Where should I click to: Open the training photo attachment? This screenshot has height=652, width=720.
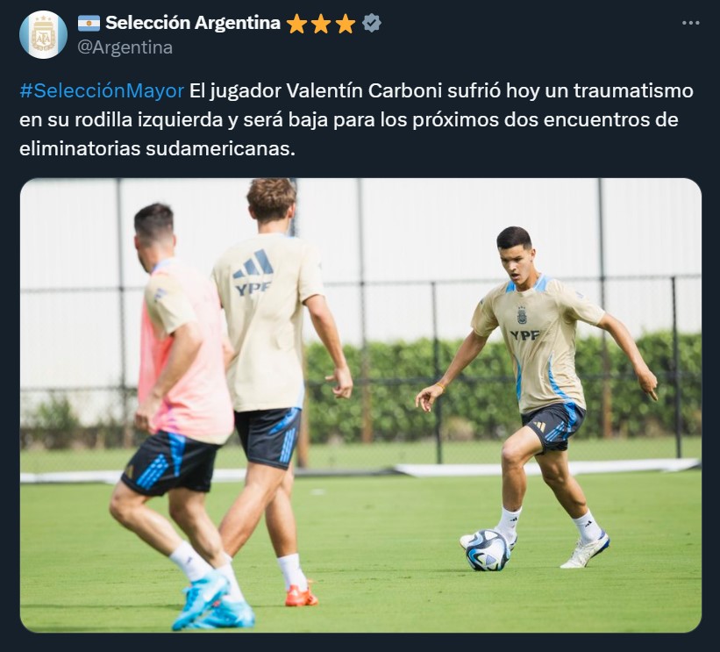(x=360, y=405)
